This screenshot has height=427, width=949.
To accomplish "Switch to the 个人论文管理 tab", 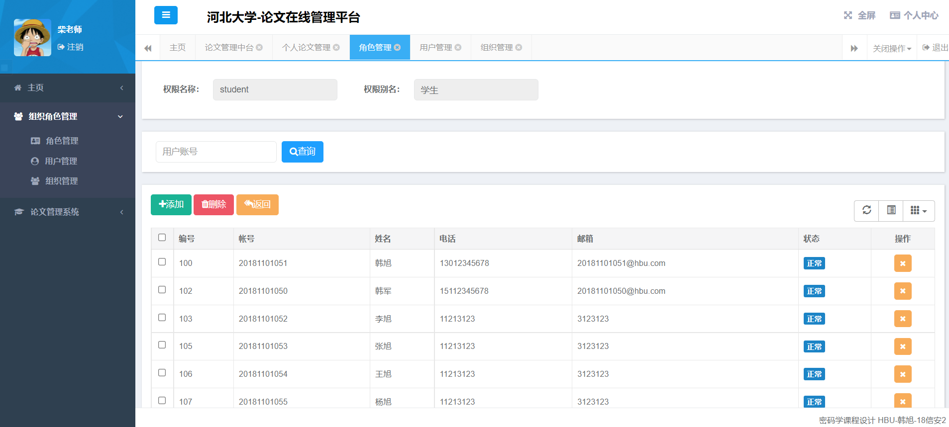I will (x=306, y=47).
